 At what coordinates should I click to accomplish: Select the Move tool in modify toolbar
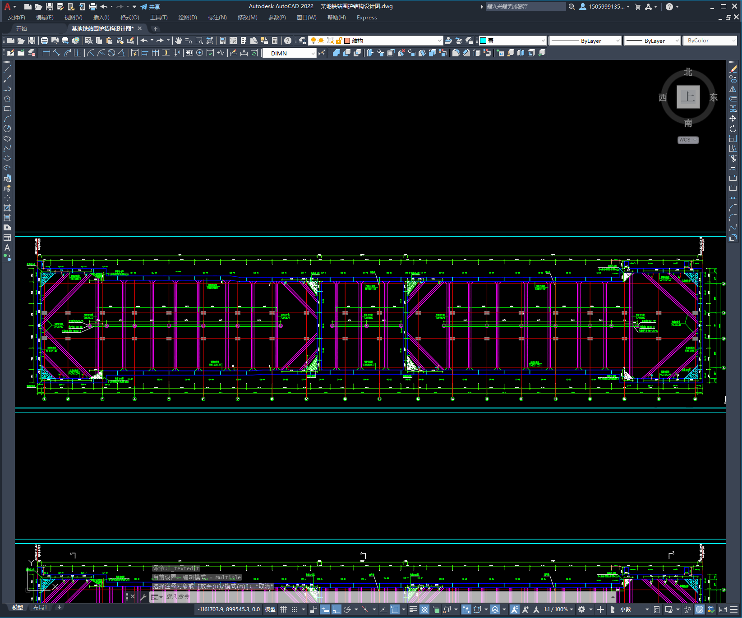coord(733,119)
